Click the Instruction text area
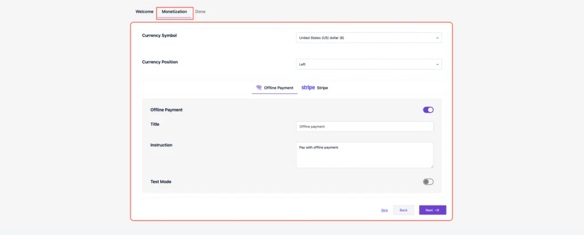The width and height of the screenshot is (584, 235). (x=364, y=155)
